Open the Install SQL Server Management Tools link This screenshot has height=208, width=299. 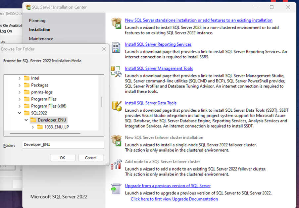click(x=159, y=68)
